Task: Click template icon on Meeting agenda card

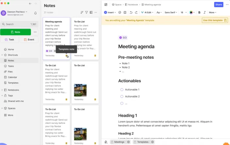Action: tap(66, 56)
